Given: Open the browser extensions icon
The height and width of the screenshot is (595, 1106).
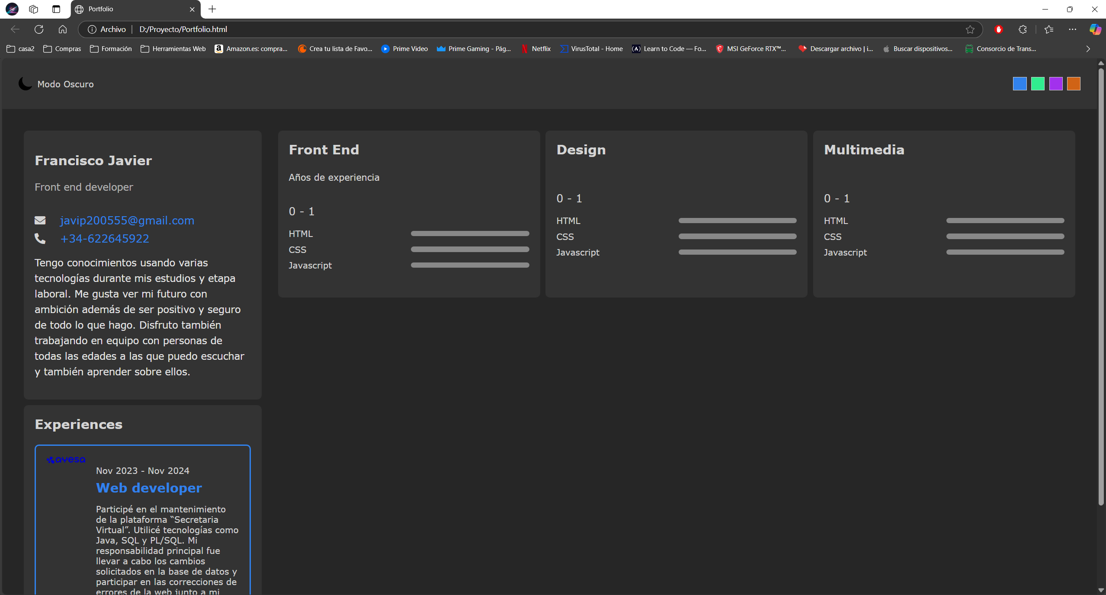Looking at the screenshot, I should coord(1023,29).
